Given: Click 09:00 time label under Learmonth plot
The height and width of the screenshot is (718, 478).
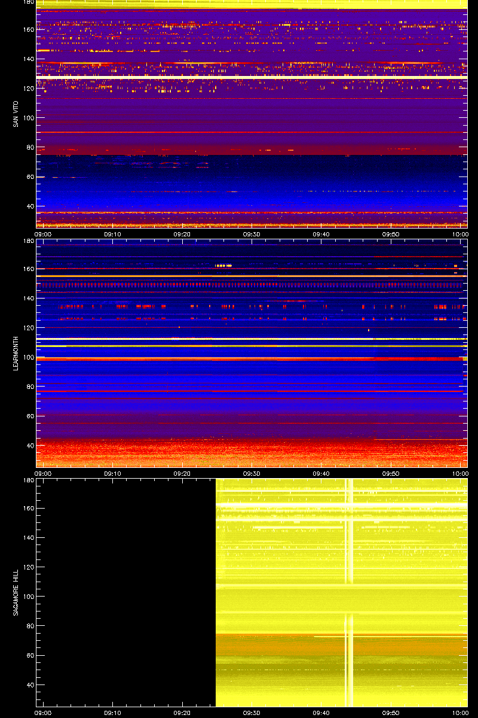Looking at the screenshot, I should [x=43, y=473].
